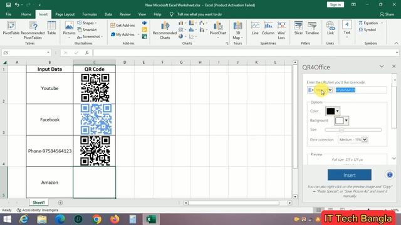The height and width of the screenshot is (225, 401).
Task: Insert a Line sparkline
Action: pos(255,28)
